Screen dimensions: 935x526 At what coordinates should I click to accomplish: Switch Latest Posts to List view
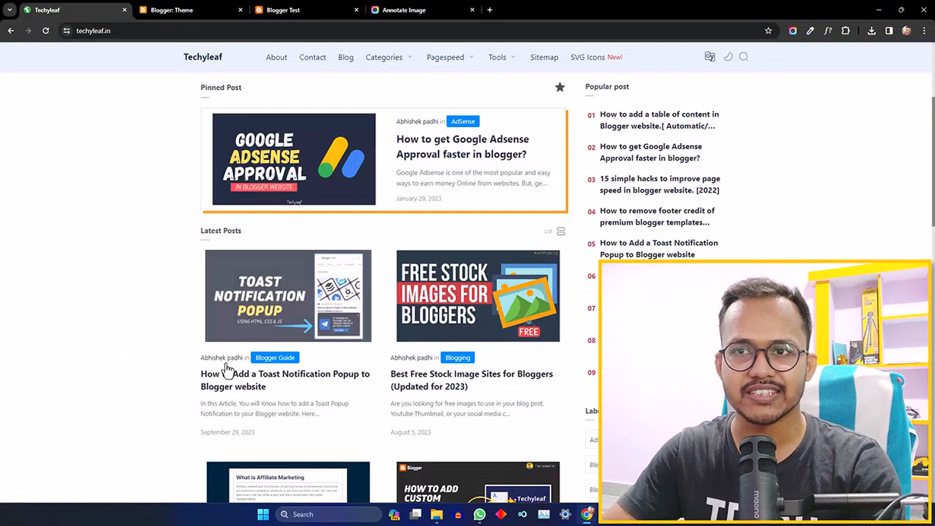555,231
